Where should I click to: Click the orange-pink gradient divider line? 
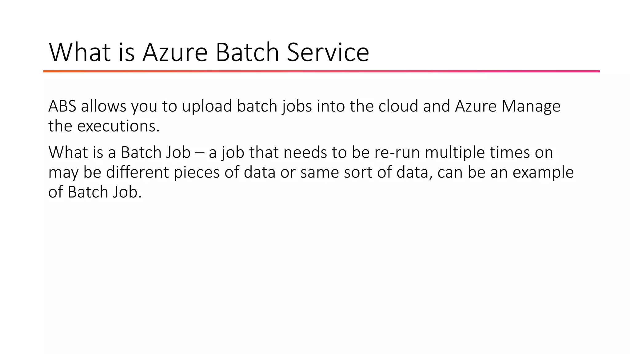tap(321, 71)
